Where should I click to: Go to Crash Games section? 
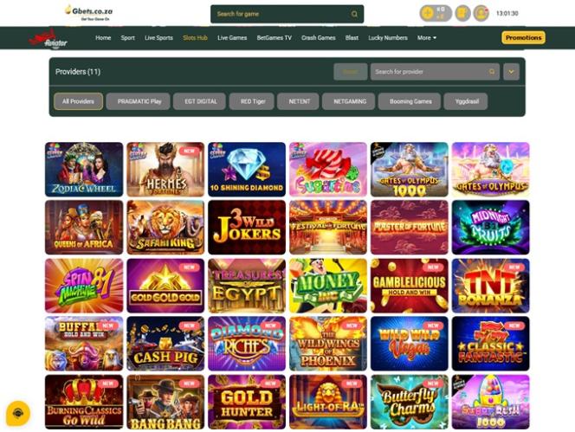tap(318, 37)
